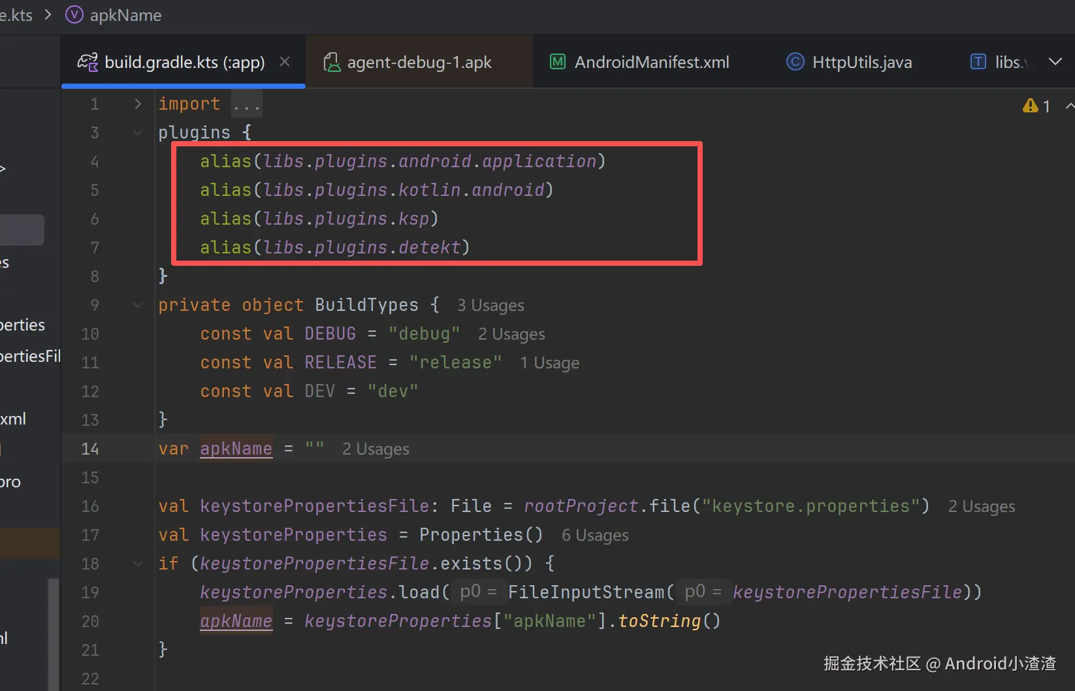Image resolution: width=1075 pixels, height=691 pixels.
Task: Click the folded import ellipsis placeholder
Action: tap(247, 104)
